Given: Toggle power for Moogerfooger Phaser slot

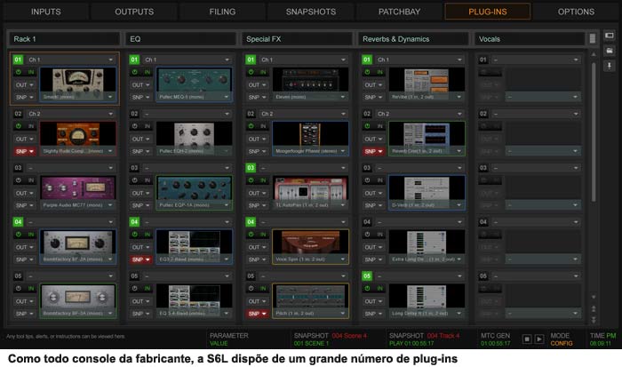Looking at the screenshot, I should click(x=251, y=126).
